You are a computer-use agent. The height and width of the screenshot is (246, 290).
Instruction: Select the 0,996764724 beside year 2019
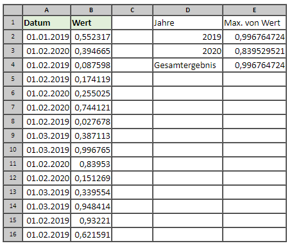click(x=255, y=37)
